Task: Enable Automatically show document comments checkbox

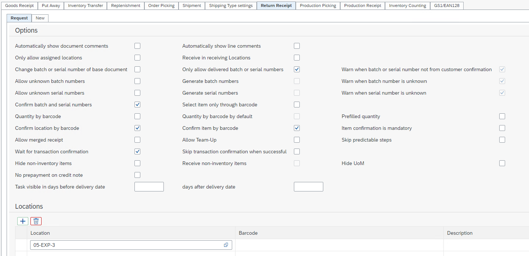Action: 137,46
